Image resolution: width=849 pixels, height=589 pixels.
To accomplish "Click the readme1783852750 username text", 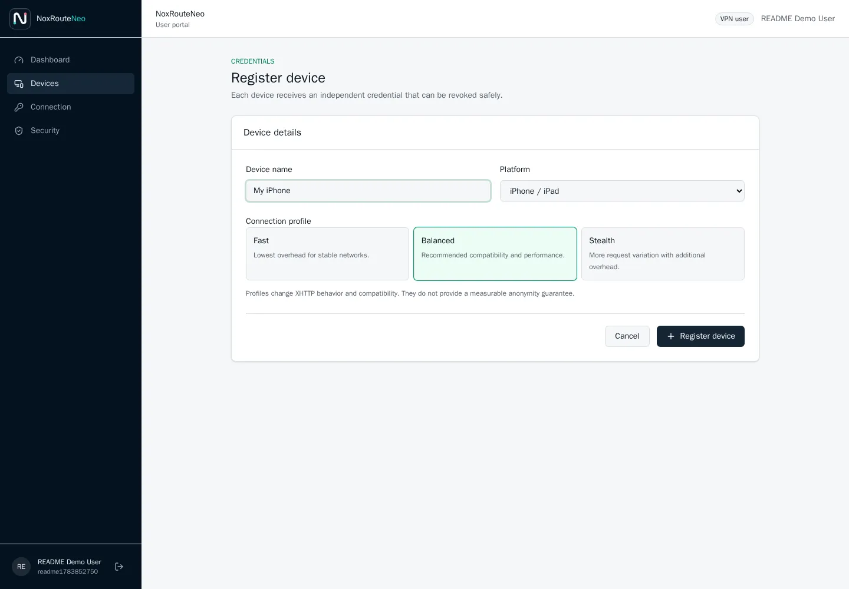I will click(68, 572).
